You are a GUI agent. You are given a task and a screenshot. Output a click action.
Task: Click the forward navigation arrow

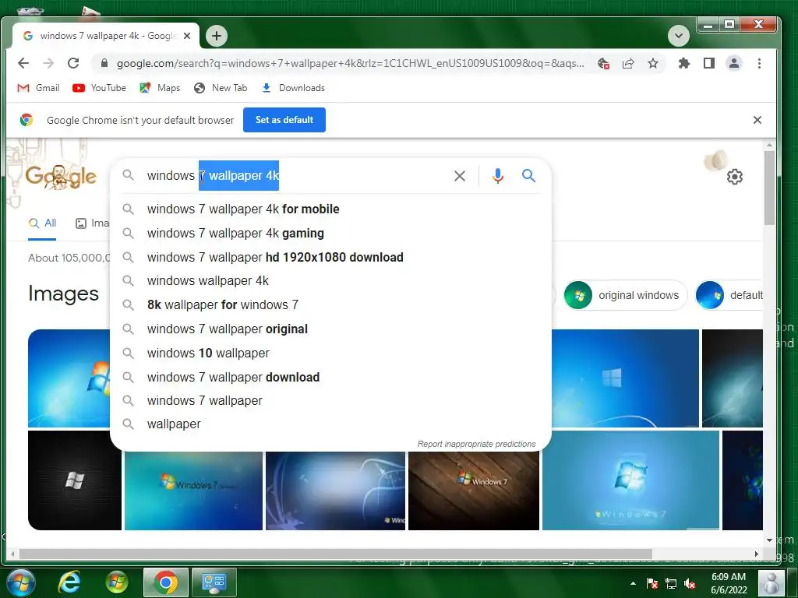48,63
